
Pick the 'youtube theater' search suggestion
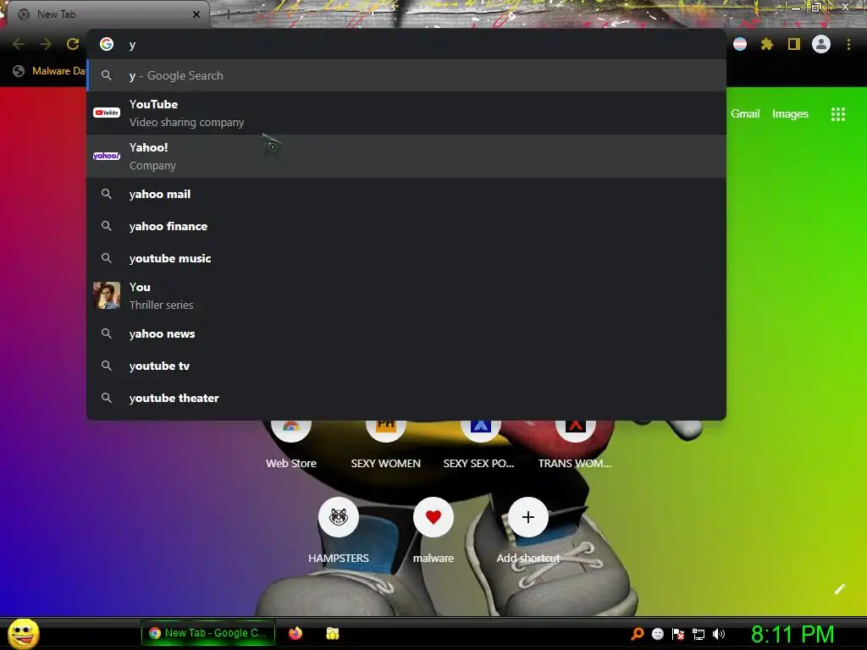point(406,398)
